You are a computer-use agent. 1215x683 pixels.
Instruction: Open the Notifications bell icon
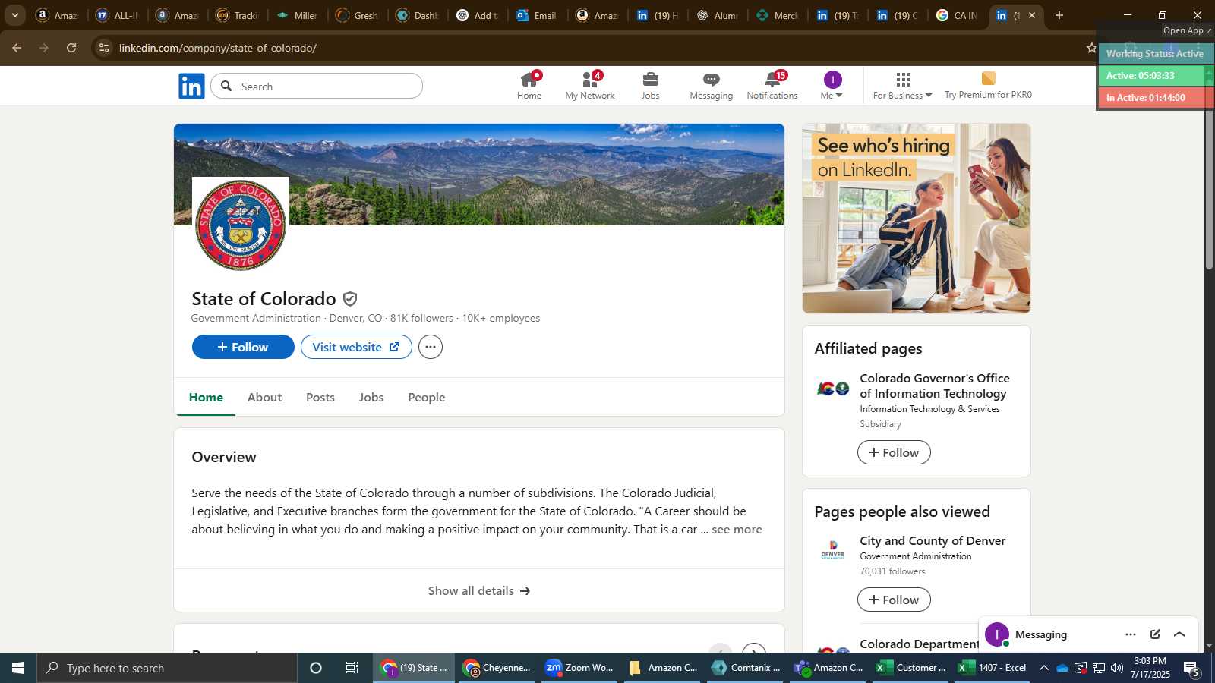(x=772, y=86)
